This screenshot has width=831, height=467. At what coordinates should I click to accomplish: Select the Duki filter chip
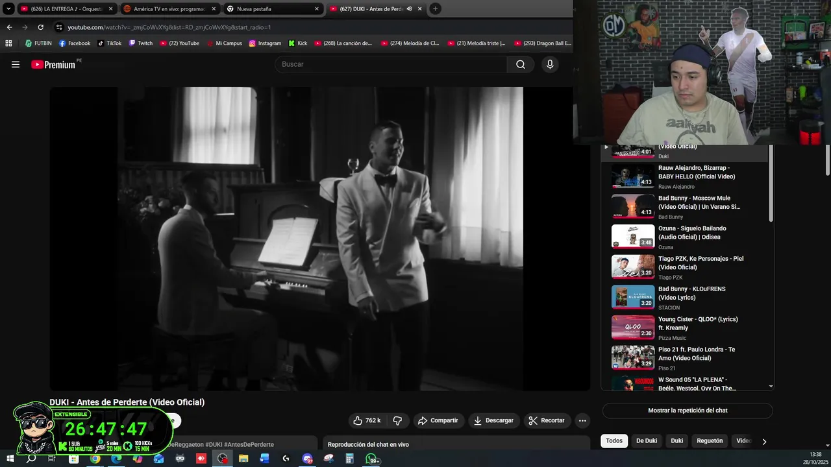coord(677,441)
